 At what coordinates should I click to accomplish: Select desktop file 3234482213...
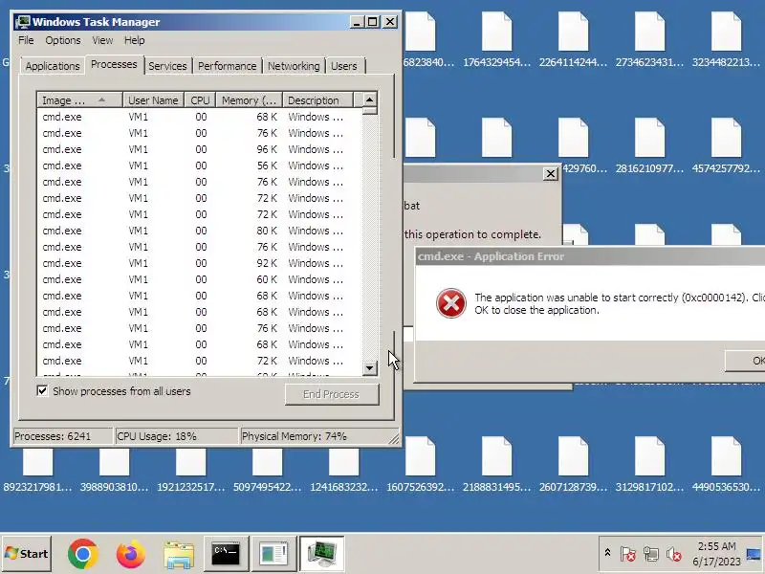[726, 40]
